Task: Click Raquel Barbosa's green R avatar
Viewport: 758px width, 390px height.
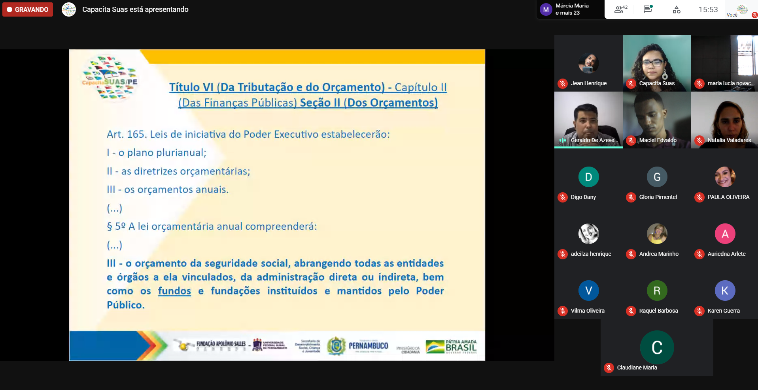Action: tap(657, 291)
